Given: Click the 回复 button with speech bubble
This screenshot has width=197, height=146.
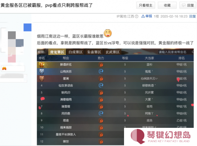Looking at the screenshot, I should click(188, 5).
